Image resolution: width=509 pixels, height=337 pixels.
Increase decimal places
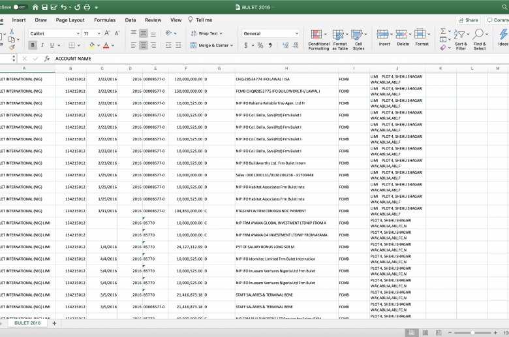(285, 46)
